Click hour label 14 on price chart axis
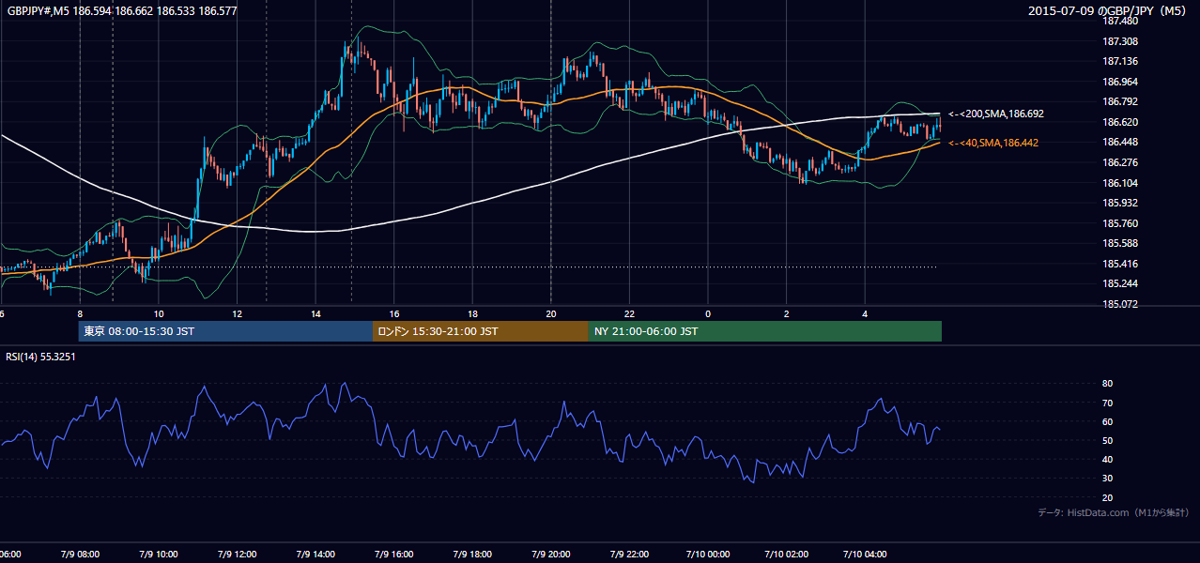The width and height of the screenshot is (1200, 563). click(x=315, y=314)
